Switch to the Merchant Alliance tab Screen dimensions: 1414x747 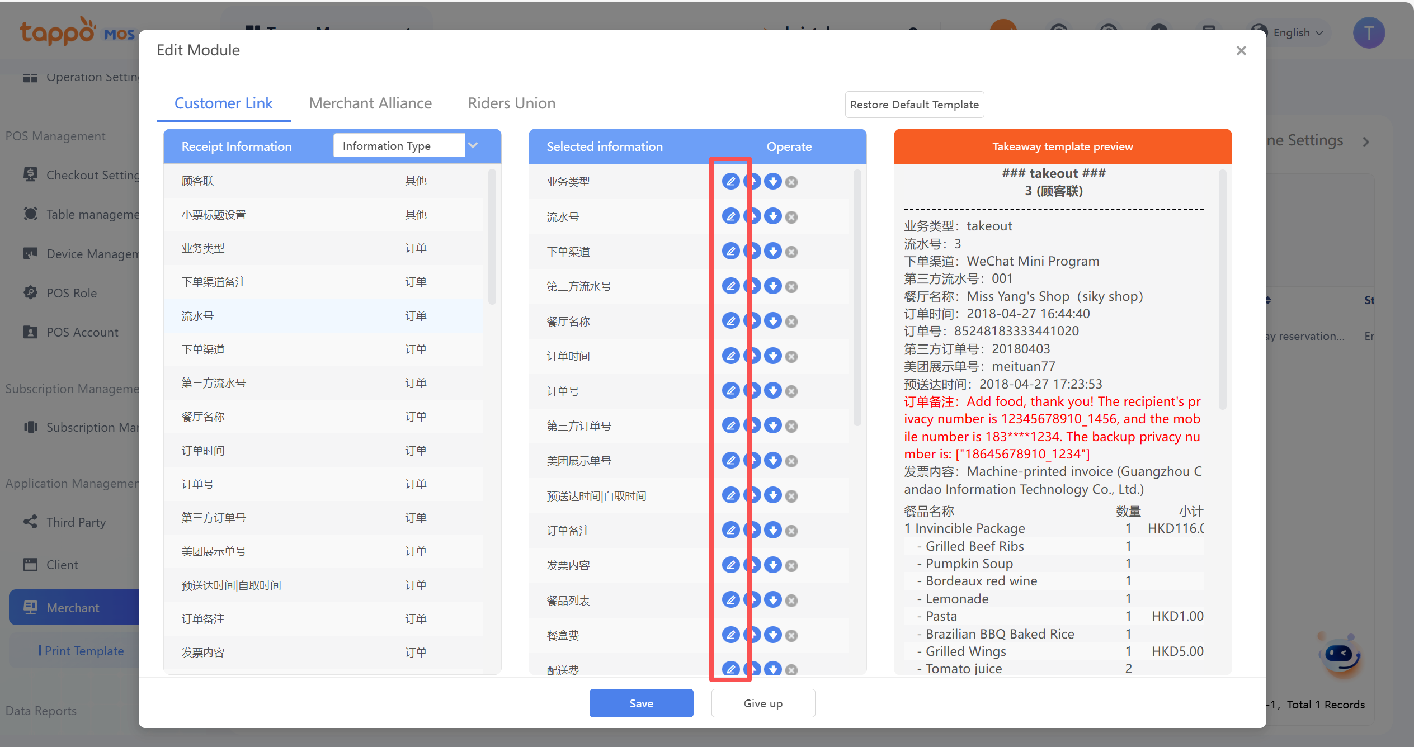coord(370,103)
